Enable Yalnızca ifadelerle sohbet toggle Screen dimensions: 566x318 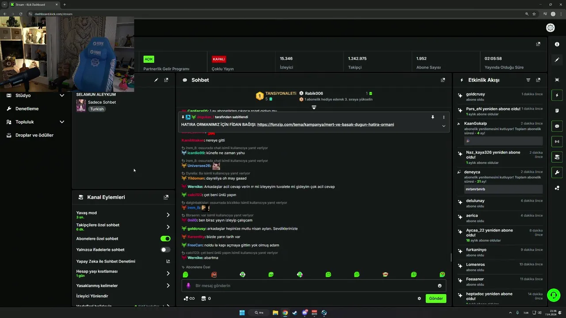tap(165, 250)
